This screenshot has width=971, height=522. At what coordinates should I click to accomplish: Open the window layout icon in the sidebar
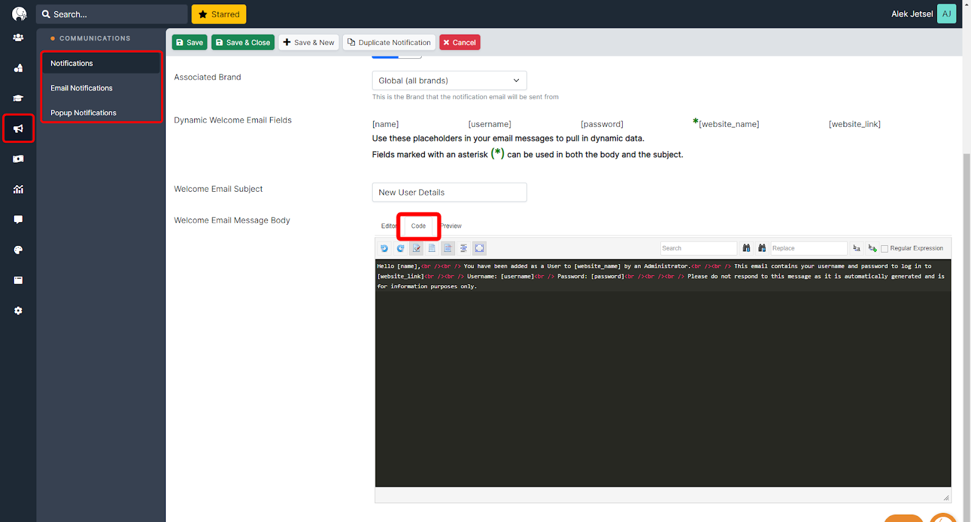[18, 280]
